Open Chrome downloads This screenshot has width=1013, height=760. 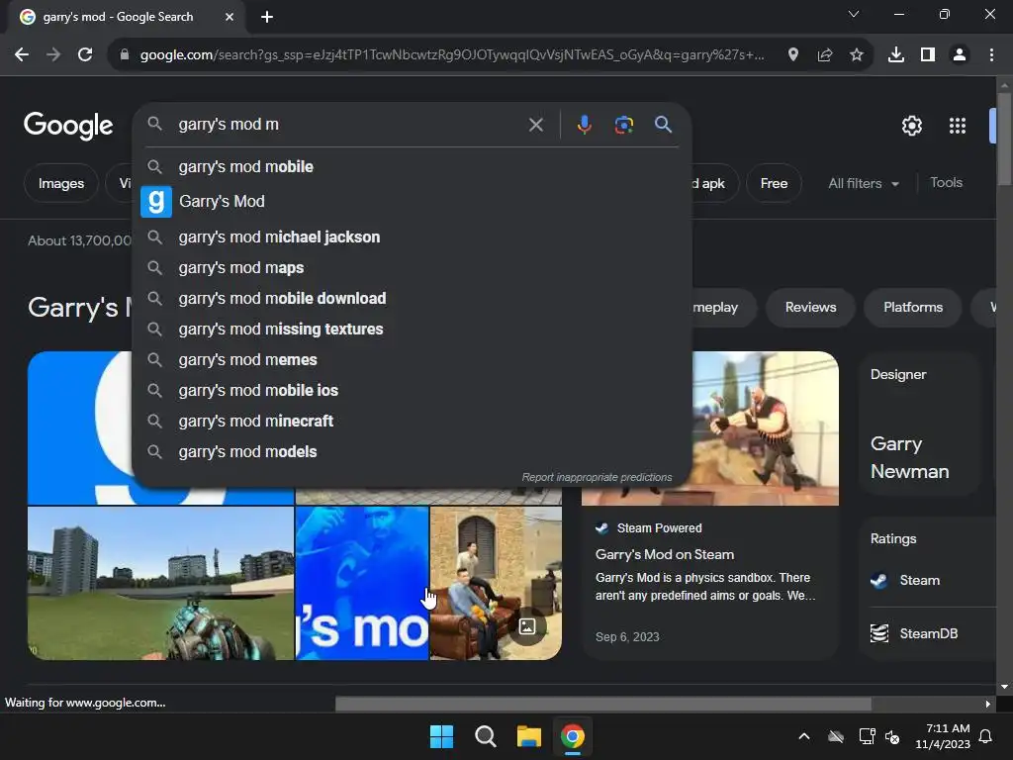[896, 55]
